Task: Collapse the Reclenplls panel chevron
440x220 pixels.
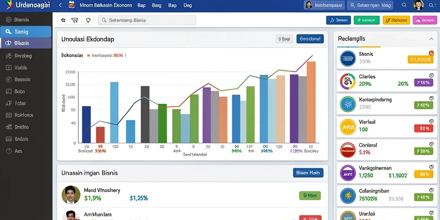Action: point(431,39)
